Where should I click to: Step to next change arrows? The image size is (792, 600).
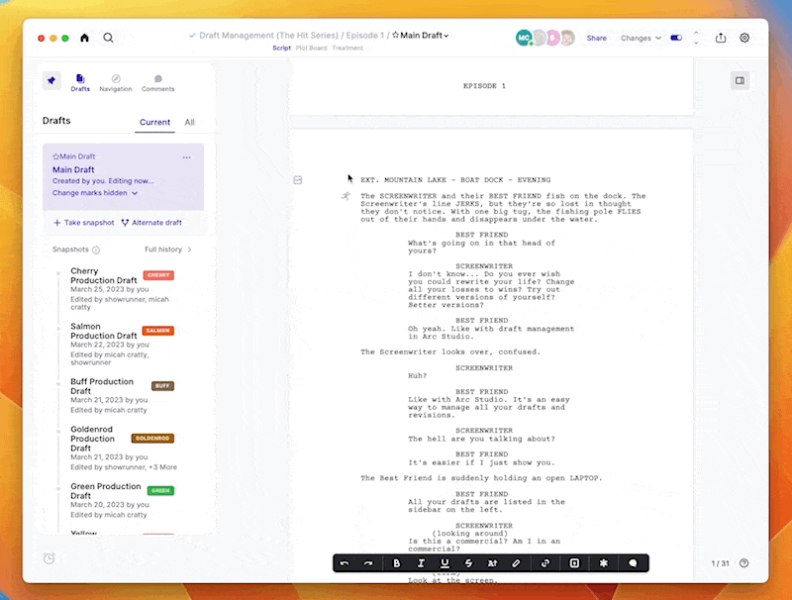[696, 38]
